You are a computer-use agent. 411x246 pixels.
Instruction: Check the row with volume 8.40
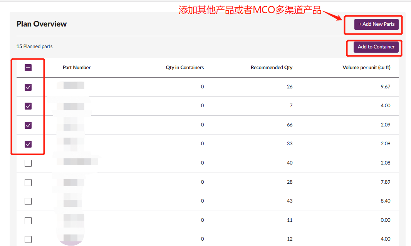pyautogui.click(x=28, y=201)
